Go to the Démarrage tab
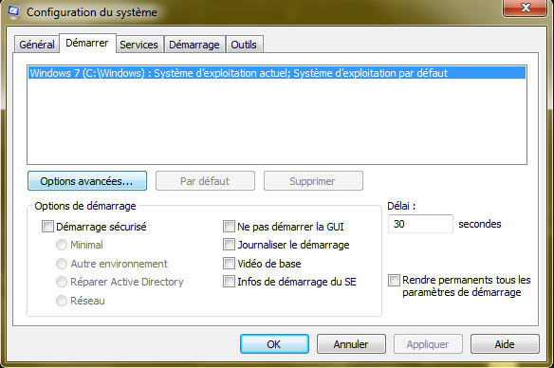The width and height of the screenshot is (554, 368). pos(194,45)
